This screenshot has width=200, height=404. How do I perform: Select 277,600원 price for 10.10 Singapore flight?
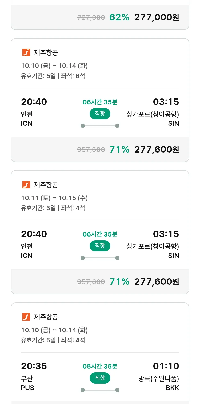pos(157,150)
